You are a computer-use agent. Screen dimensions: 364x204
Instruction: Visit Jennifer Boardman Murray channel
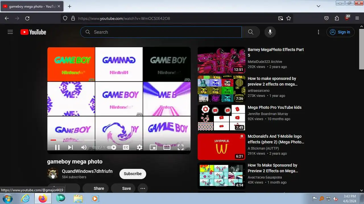268,114
